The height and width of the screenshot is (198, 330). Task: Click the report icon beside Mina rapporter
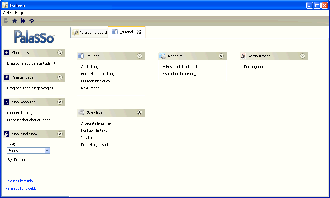pos(7,102)
